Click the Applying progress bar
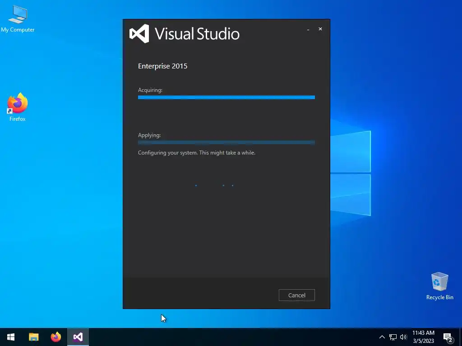 [x=226, y=142]
